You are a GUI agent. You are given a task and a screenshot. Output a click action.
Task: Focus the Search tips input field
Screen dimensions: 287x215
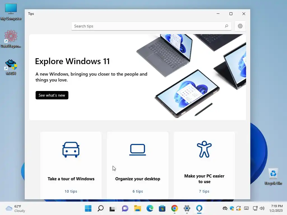pyautogui.click(x=151, y=26)
